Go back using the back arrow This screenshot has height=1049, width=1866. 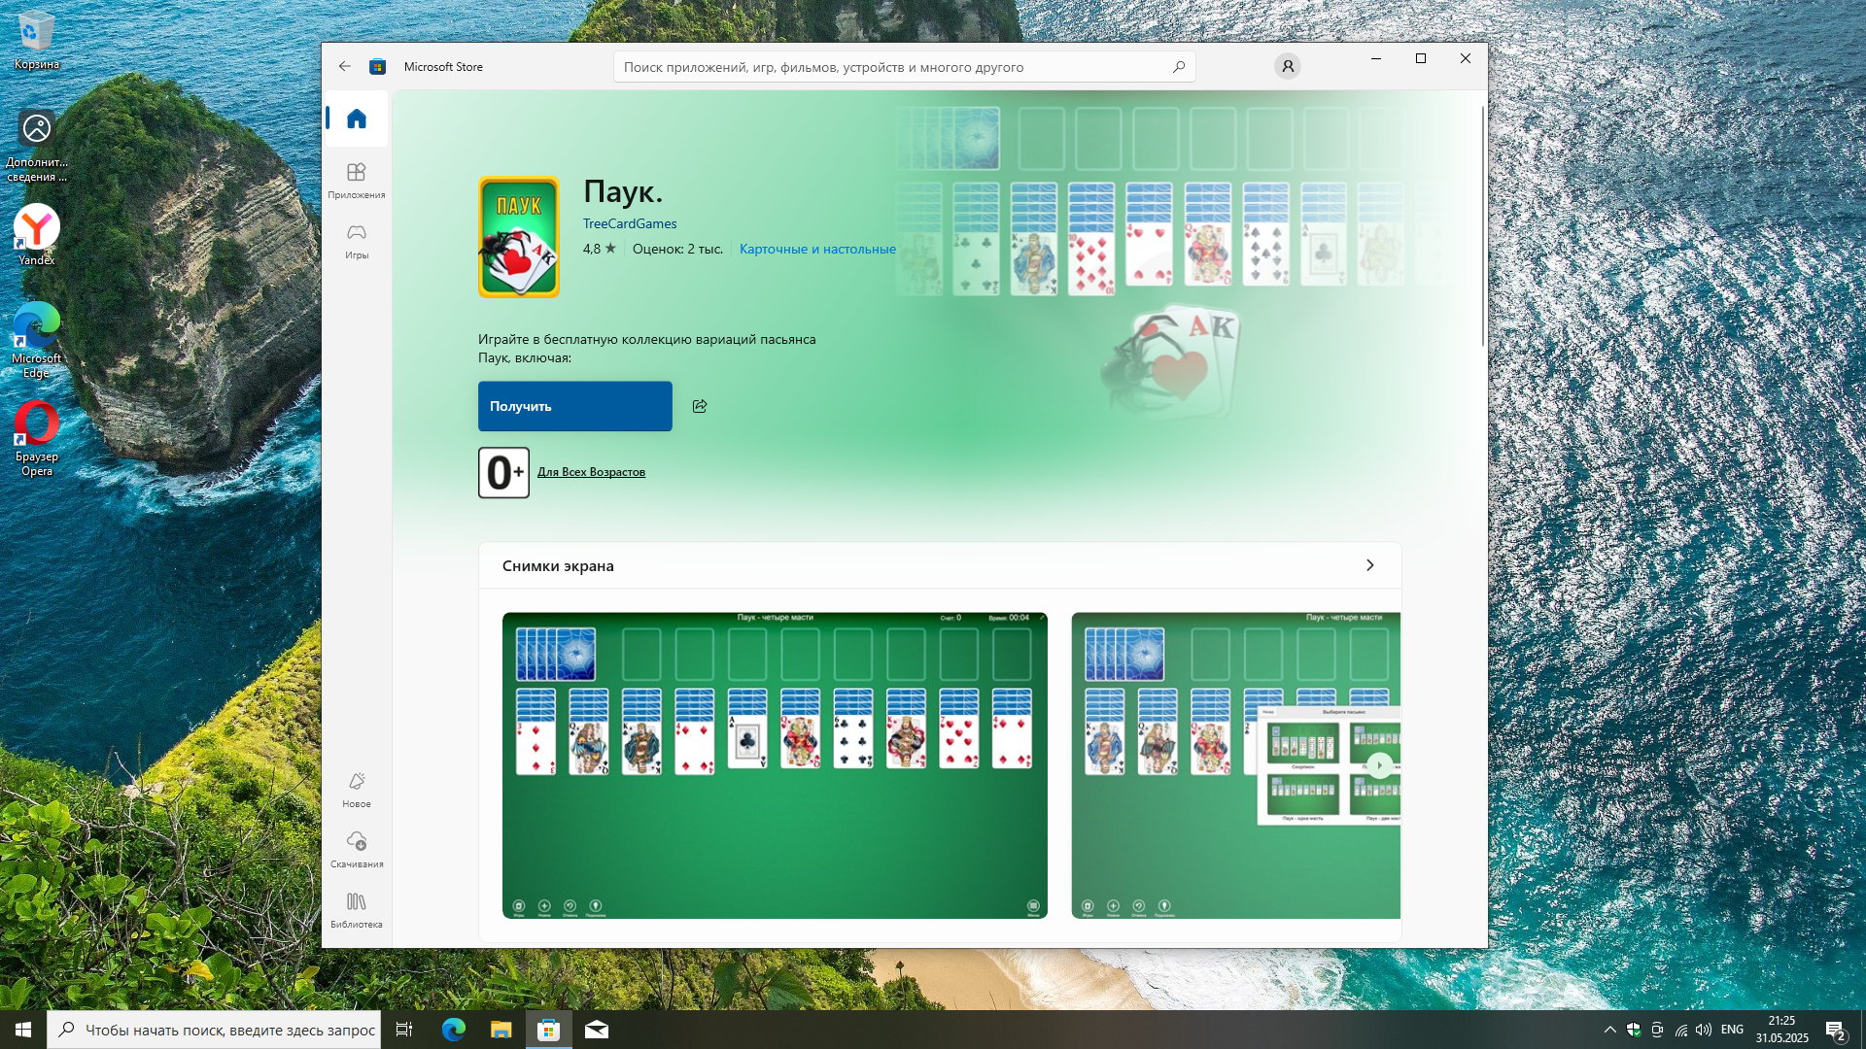[345, 66]
